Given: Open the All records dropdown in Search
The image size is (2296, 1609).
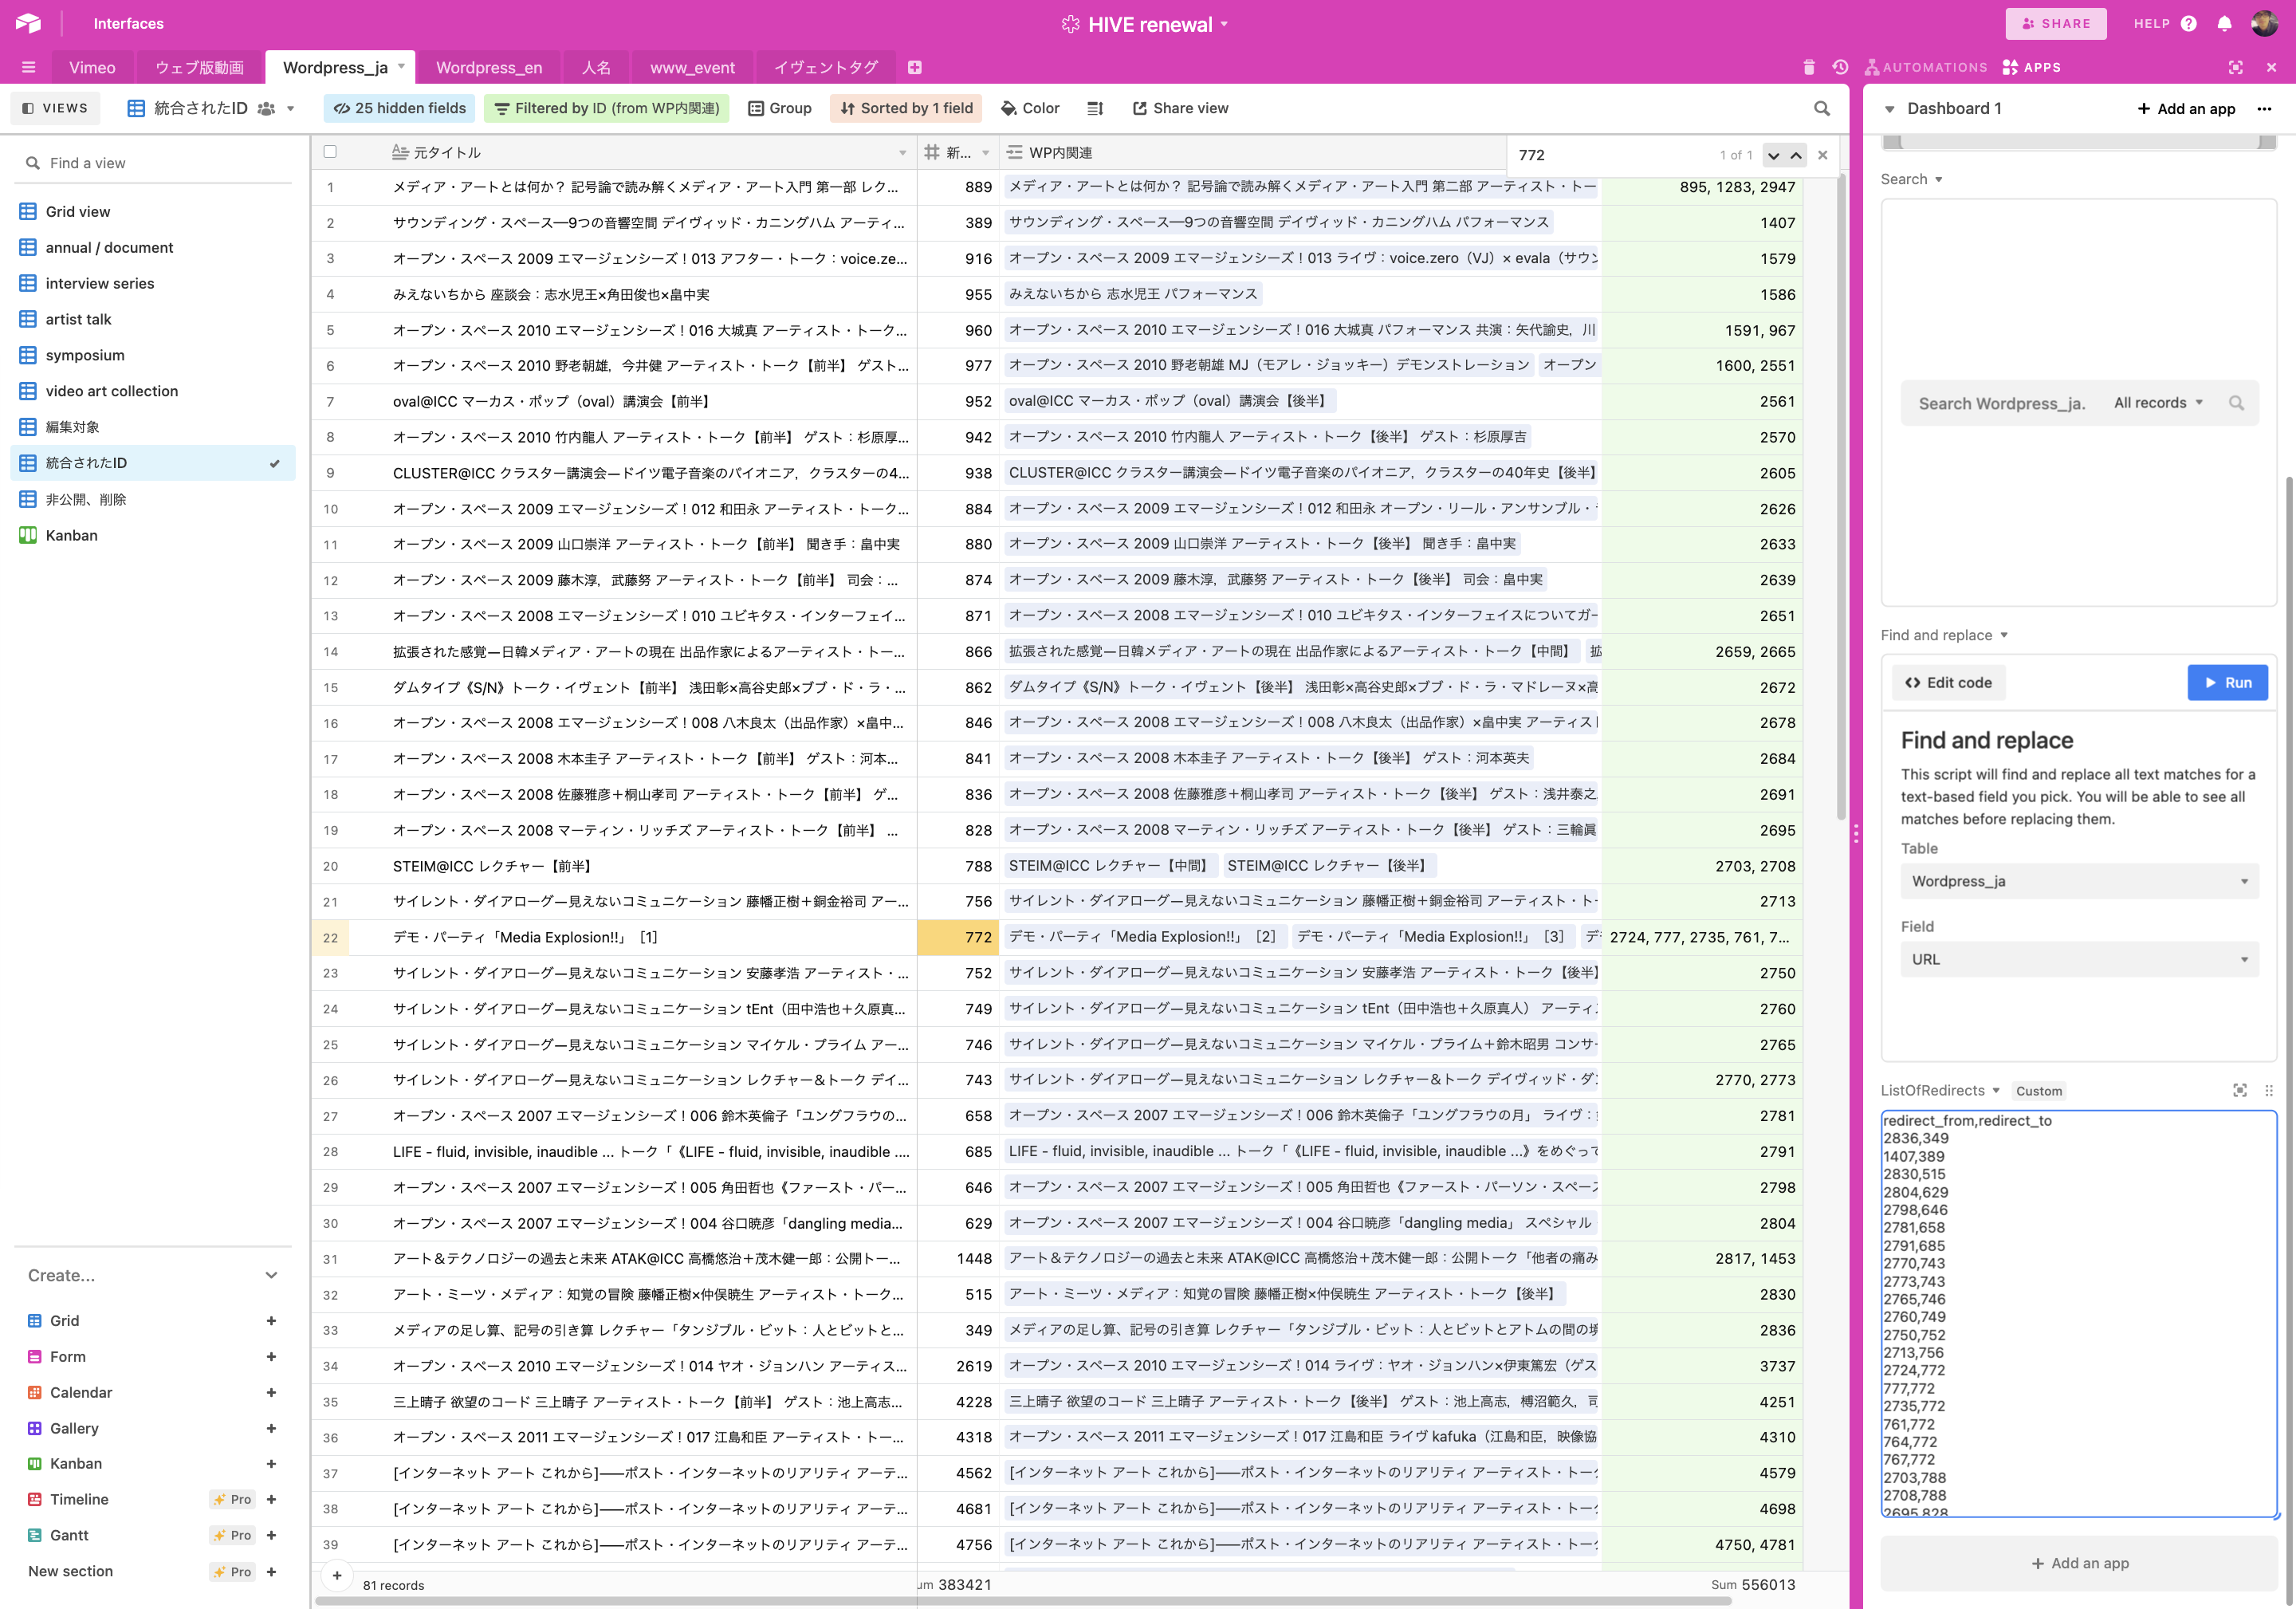Looking at the screenshot, I should (2157, 403).
